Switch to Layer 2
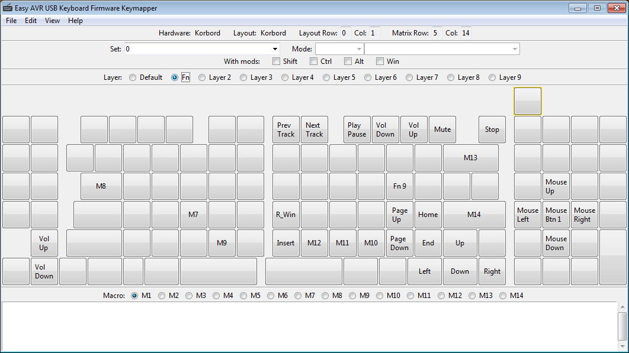Image resolution: width=629 pixels, height=353 pixels. [202, 77]
